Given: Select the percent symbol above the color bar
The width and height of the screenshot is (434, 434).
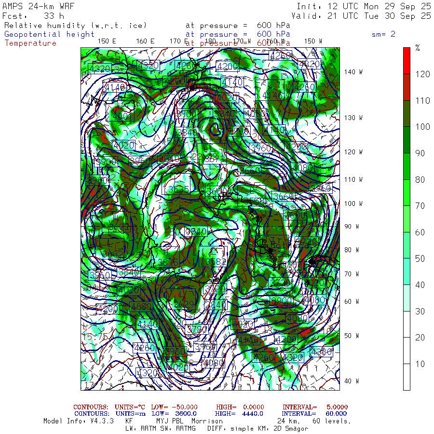Looking at the screenshot, I should click(x=418, y=48).
